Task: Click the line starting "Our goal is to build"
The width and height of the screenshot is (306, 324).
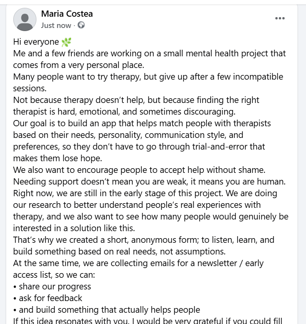Action: [142, 124]
